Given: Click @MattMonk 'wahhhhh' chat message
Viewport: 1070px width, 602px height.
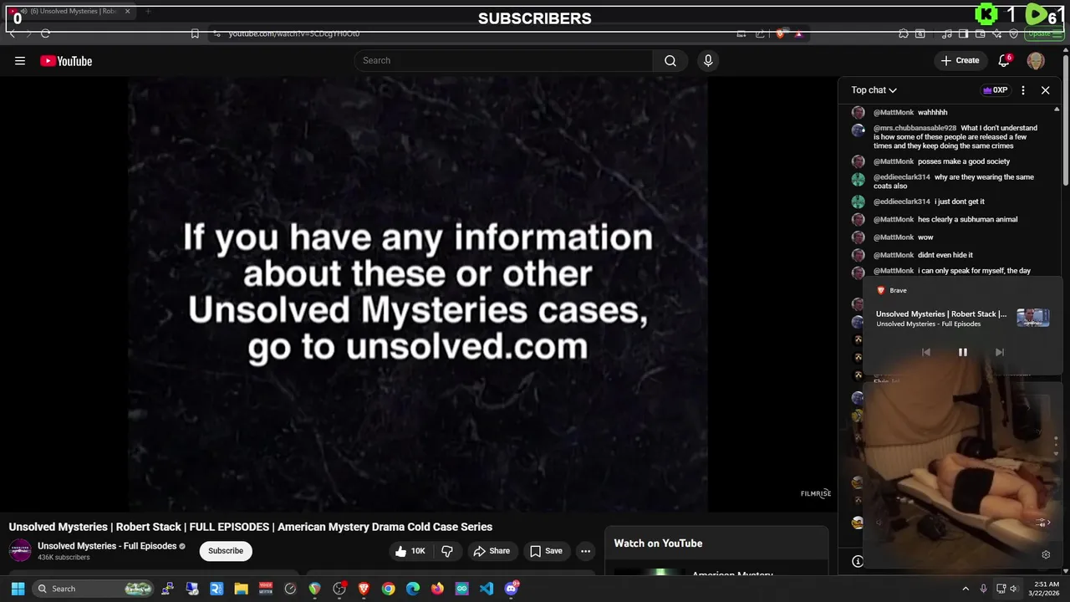Looking at the screenshot, I should click(910, 112).
